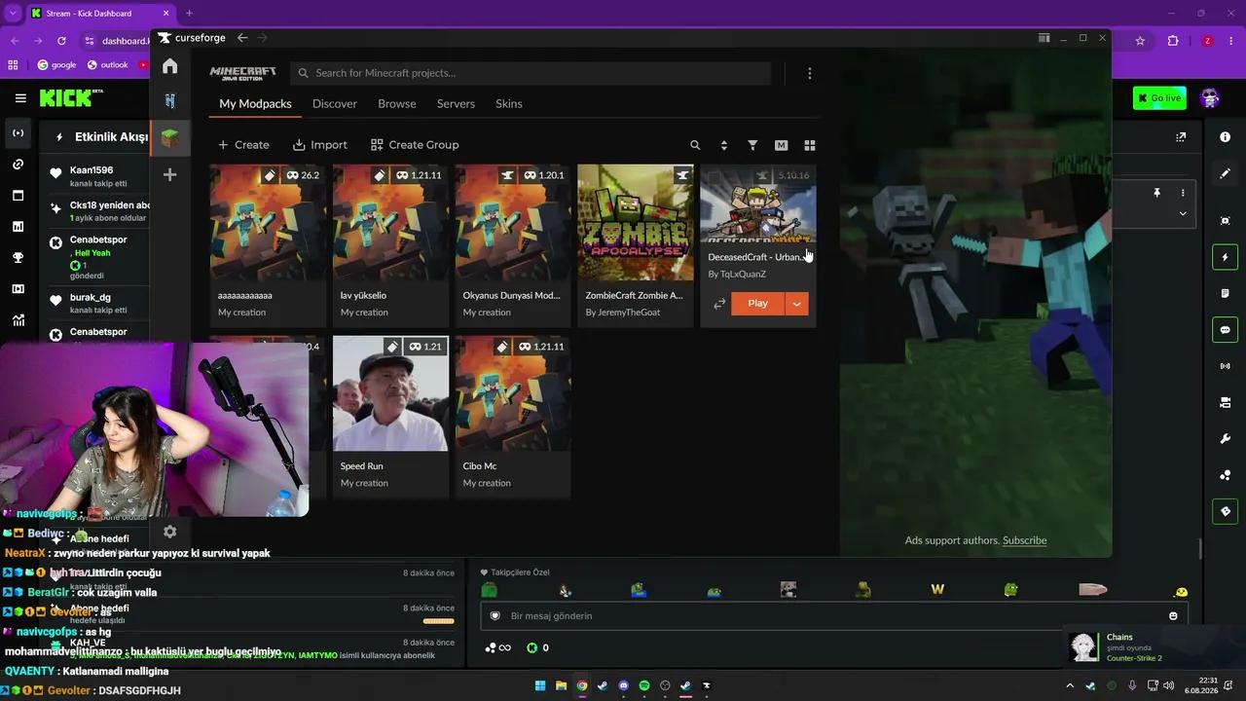The image size is (1246, 701).
Task: Pop out the Kick panel with arrow icon
Action: (x=1181, y=137)
